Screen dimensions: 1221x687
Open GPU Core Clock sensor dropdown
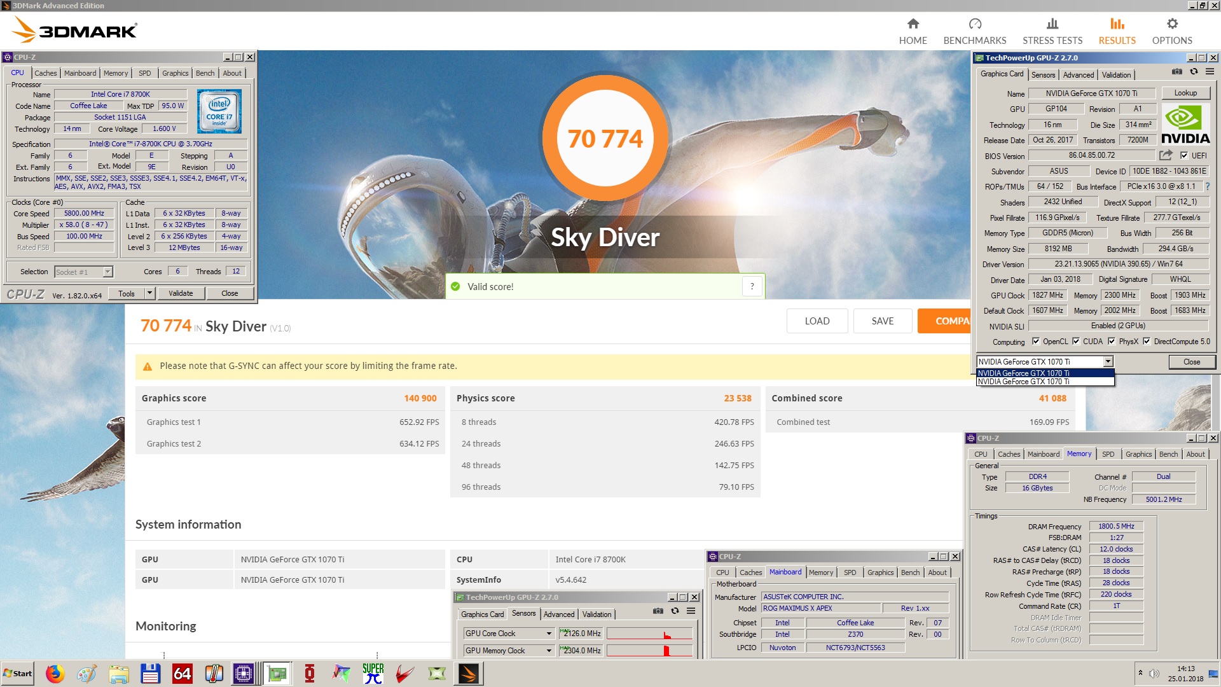549,634
